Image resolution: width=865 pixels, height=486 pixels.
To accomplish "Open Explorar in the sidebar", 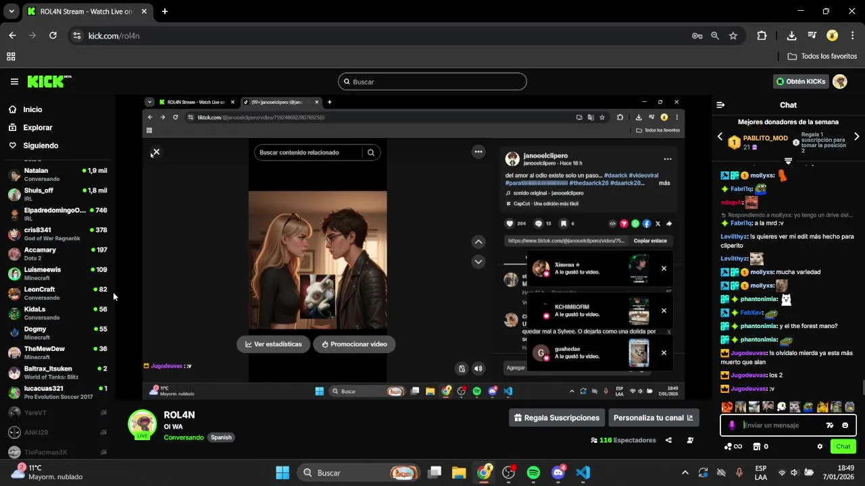I will click(x=37, y=128).
